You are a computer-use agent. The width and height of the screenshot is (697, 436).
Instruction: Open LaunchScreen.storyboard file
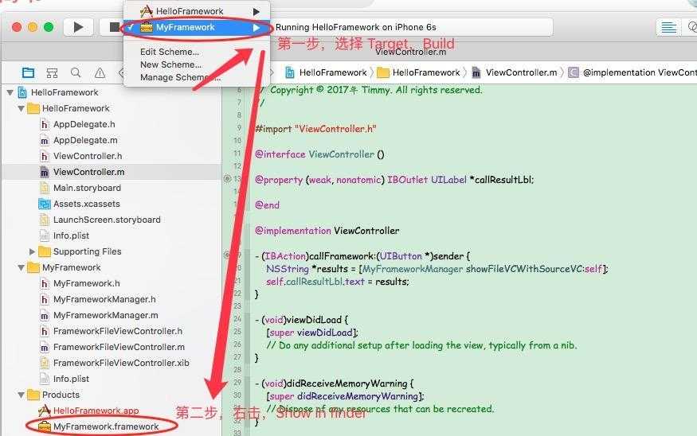pos(107,220)
